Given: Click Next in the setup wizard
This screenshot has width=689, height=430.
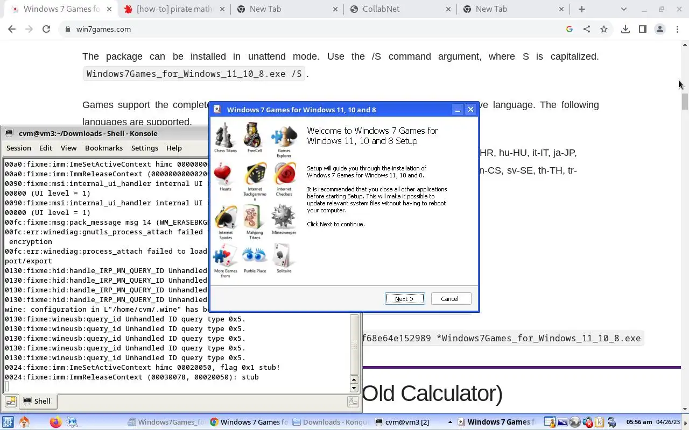Looking at the screenshot, I should point(405,299).
